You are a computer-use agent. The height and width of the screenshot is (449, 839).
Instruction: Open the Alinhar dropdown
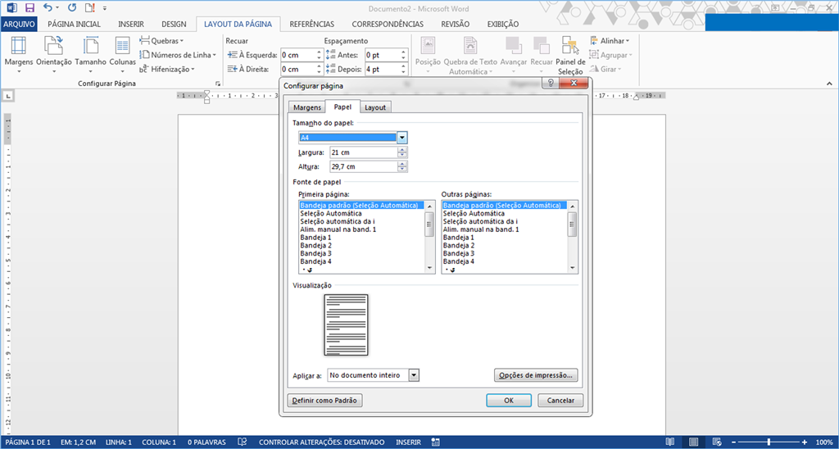[610, 41]
